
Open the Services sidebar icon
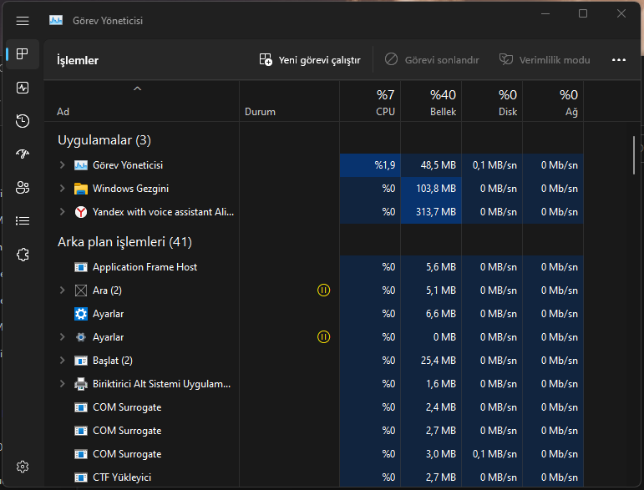tap(23, 255)
